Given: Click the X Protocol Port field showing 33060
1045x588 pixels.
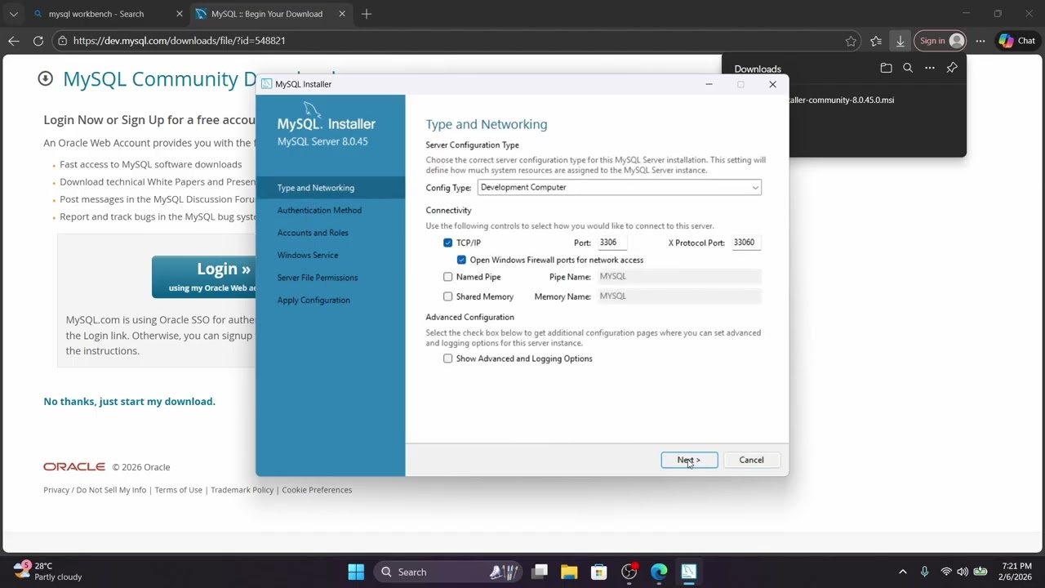Looking at the screenshot, I should 746,243.
